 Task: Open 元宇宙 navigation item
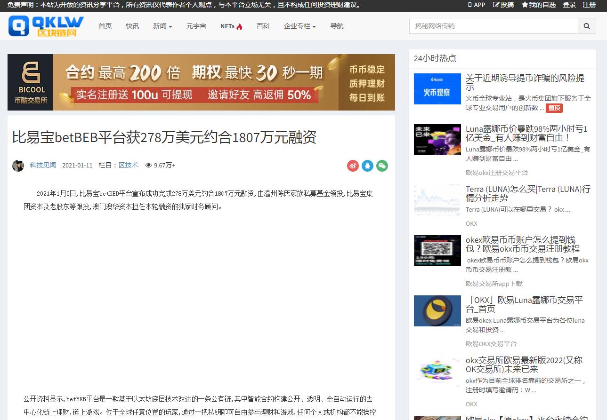coord(196,26)
